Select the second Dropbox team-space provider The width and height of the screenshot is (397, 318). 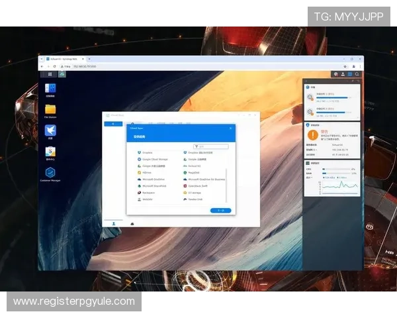(x=198, y=152)
